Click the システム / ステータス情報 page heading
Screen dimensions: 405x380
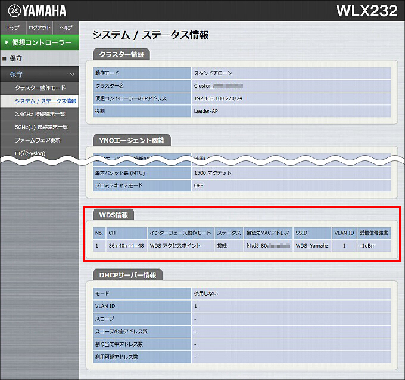point(151,35)
